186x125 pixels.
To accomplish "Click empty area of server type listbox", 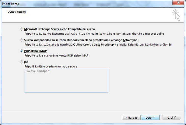I will 67,83.
